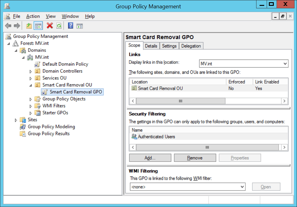297x207 pixels.
Task: Open Help using the question mark icon
Action: 70,26
